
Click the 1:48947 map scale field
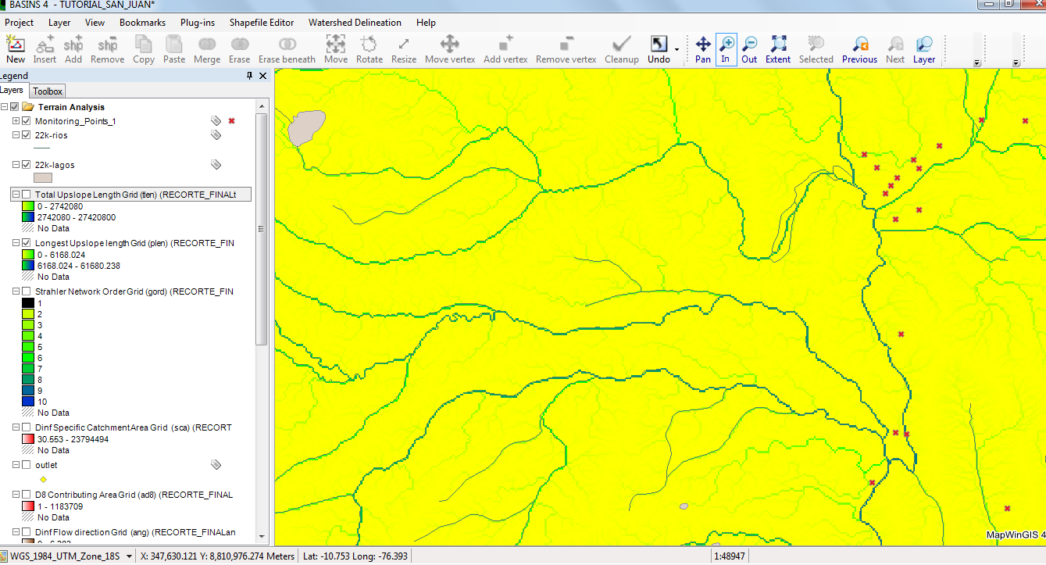click(x=730, y=556)
